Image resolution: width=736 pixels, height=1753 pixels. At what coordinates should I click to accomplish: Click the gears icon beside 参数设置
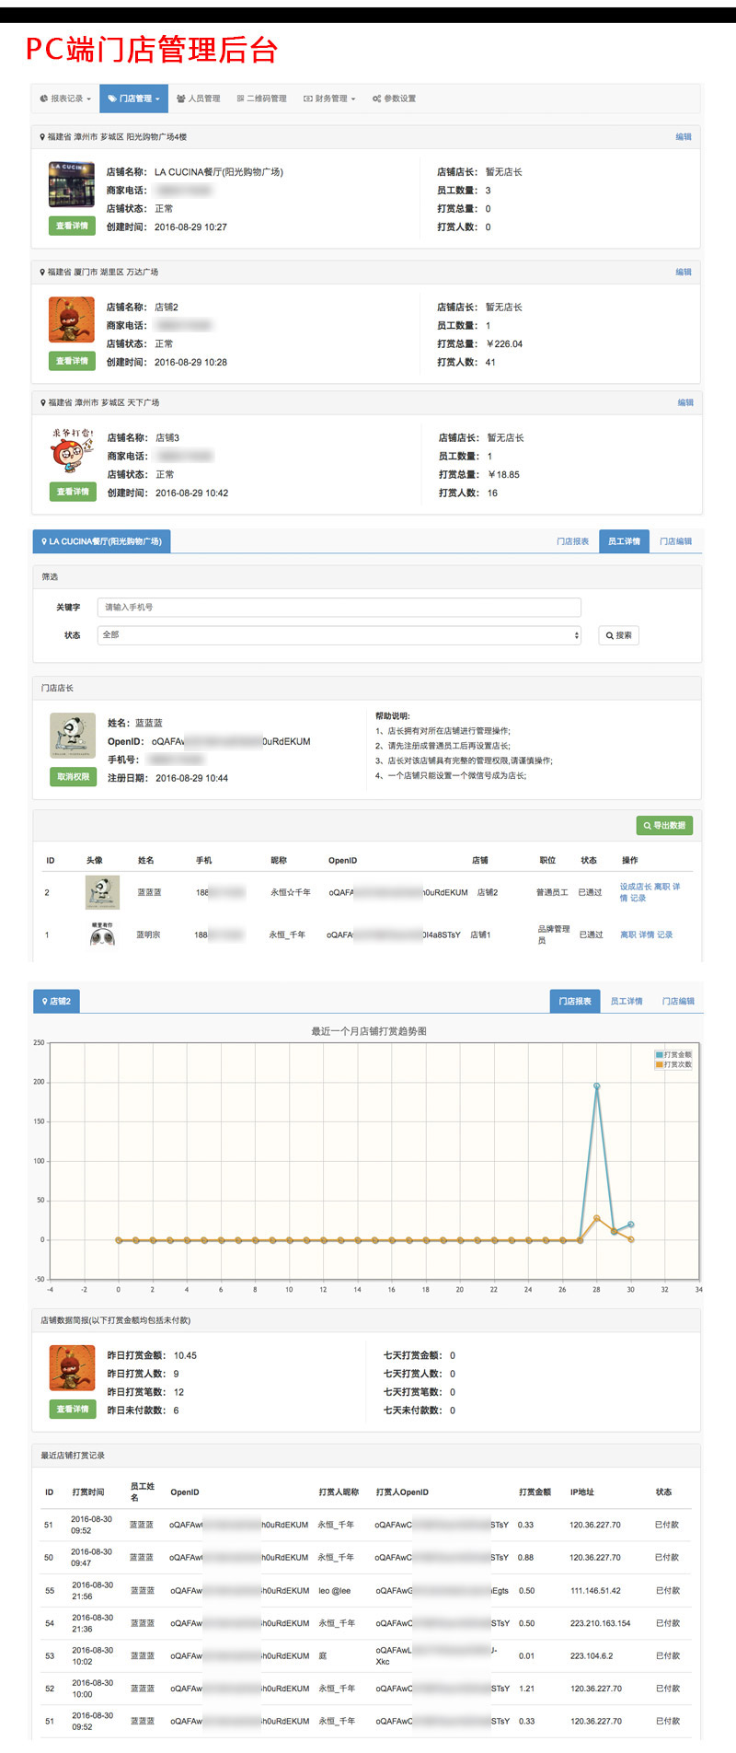tap(376, 99)
